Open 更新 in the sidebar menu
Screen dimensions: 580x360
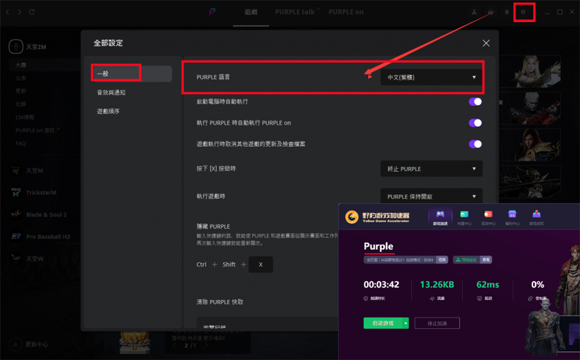point(21,91)
